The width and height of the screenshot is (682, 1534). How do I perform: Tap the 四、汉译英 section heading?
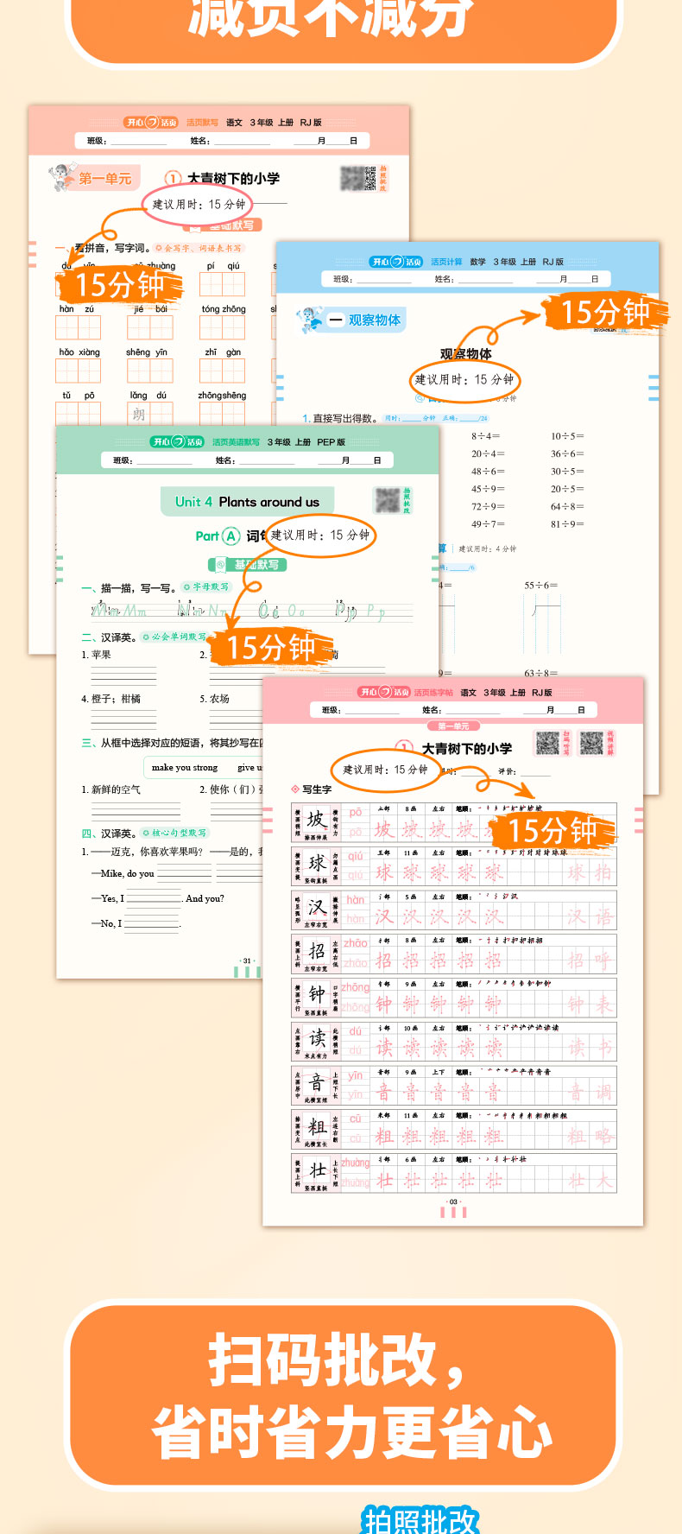click(x=110, y=834)
